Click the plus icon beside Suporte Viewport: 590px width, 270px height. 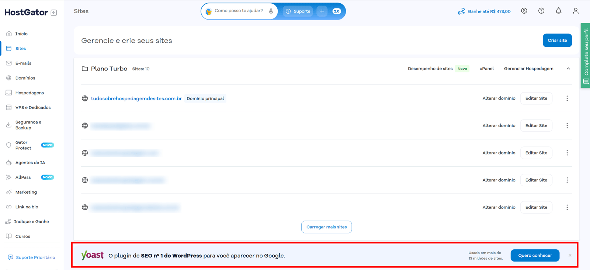(322, 11)
